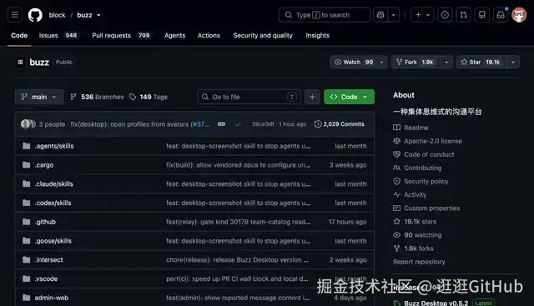The height and width of the screenshot is (306, 534).
Task: Open the create new plus dropdown
Action: [422, 15]
